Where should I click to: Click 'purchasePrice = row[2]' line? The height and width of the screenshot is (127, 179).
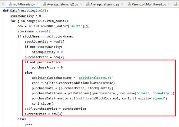[x=45, y=57]
